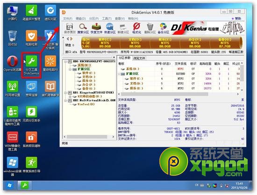Click the 新建分区 (New Partition) toolbar icon
The image size is (257, 195).
(123, 28)
